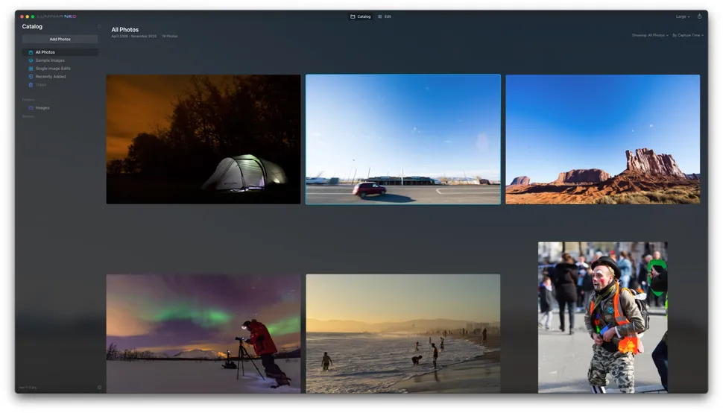Click the Single Image Edits grid icon
This screenshot has height=413, width=723.
(31, 69)
